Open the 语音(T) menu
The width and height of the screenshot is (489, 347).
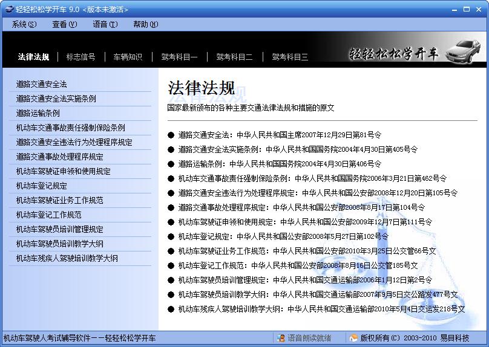click(105, 24)
